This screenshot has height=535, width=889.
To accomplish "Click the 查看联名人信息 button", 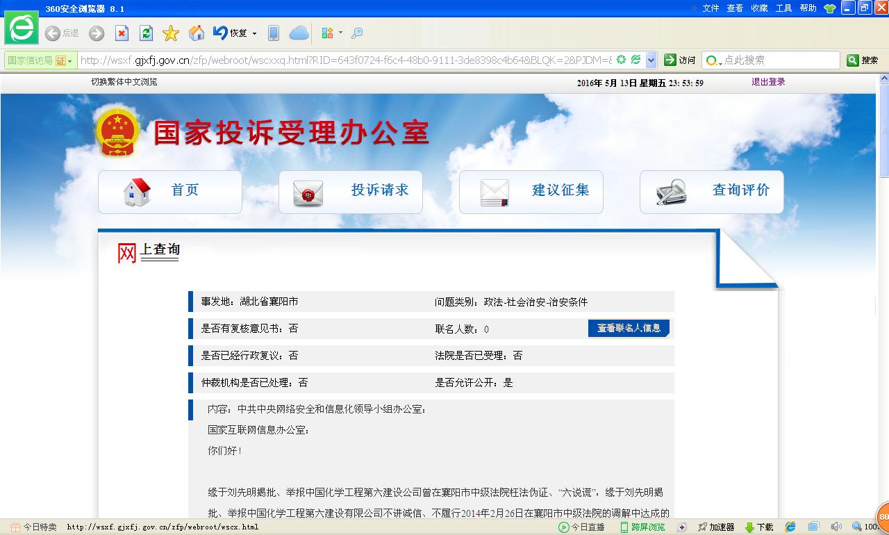I will (x=629, y=328).
